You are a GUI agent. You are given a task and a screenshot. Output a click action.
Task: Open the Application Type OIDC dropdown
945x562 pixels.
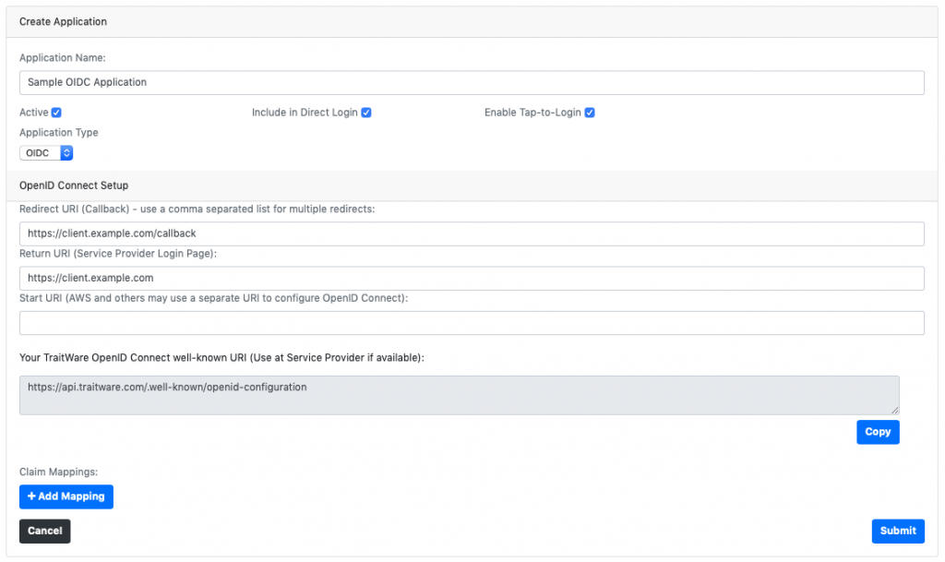pyautogui.click(x=46, y=153)
